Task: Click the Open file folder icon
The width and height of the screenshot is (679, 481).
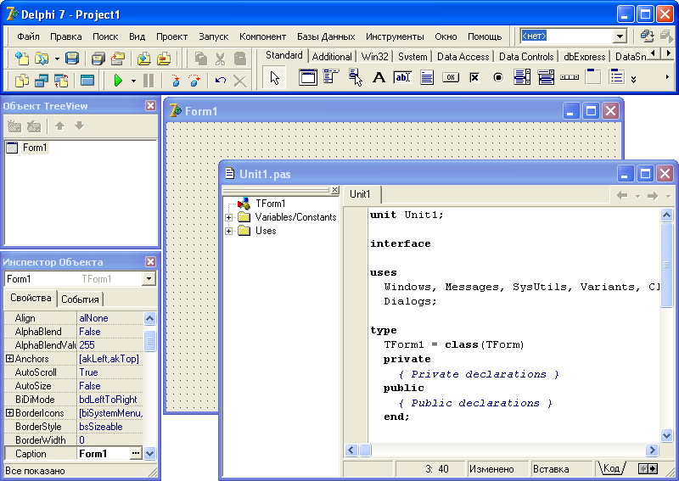Action: (x=42, y=58)
